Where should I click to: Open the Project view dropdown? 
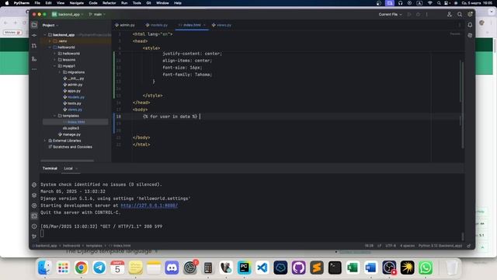(50, 25)
